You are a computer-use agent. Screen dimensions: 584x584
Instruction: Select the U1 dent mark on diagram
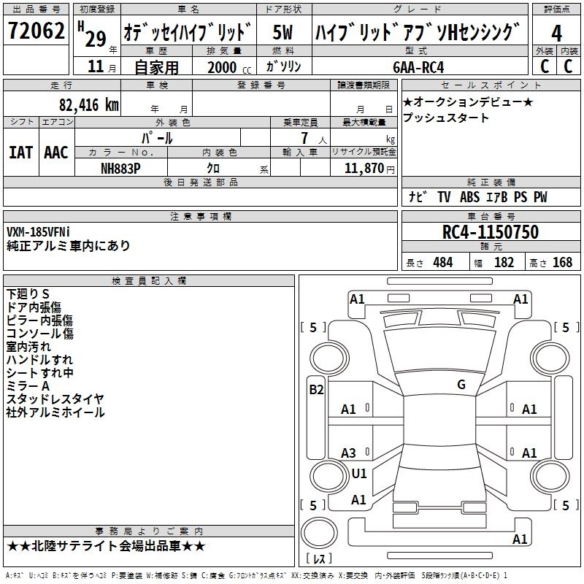[x=358, y=473]
